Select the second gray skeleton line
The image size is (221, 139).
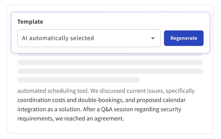click(x=110, y=62)
